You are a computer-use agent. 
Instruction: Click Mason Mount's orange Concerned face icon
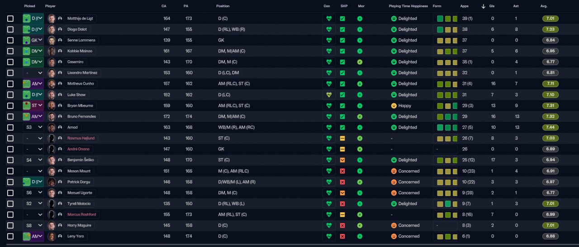tap(394, 171)
